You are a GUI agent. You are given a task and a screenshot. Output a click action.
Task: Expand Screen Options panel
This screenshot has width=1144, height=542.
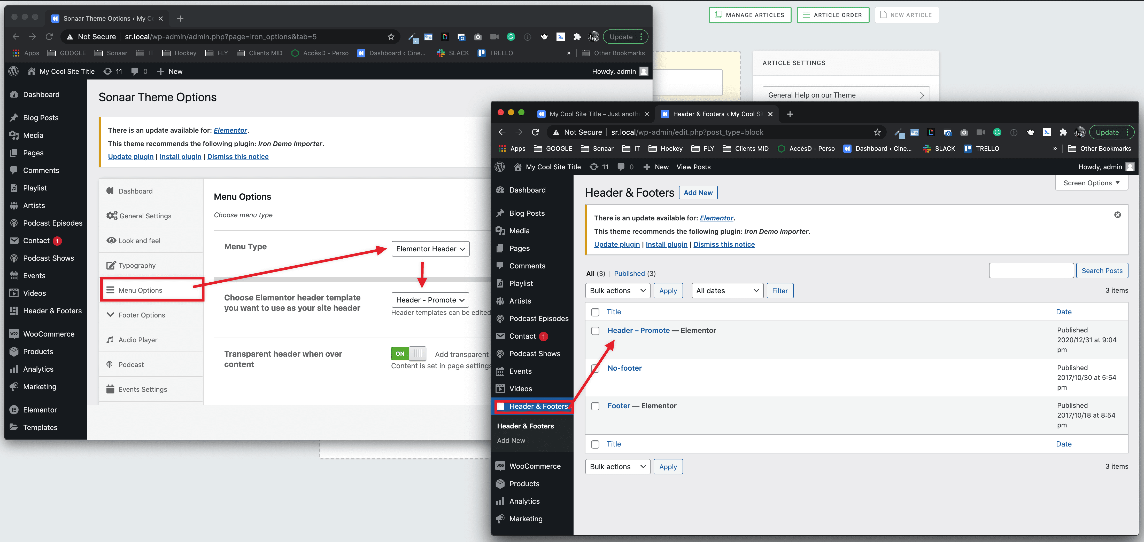pyautogui.click(x=1092, y=183)
